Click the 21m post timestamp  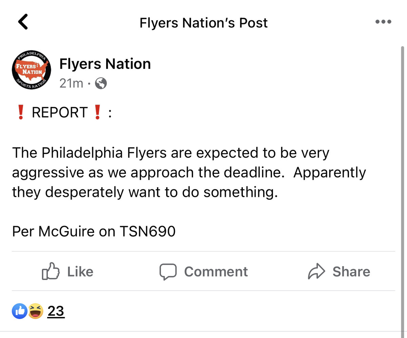point(71,83)
